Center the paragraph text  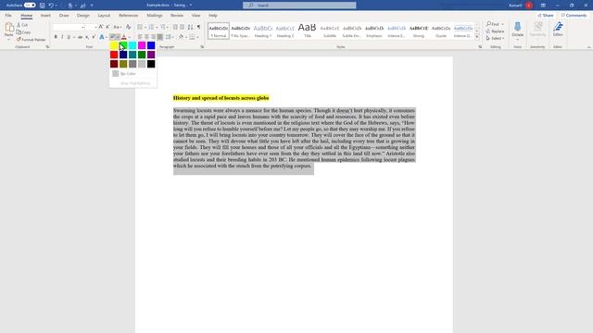146,37
